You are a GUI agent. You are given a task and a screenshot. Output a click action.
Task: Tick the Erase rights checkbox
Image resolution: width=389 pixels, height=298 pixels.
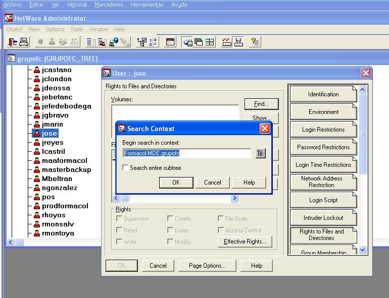tap(170, 230)
